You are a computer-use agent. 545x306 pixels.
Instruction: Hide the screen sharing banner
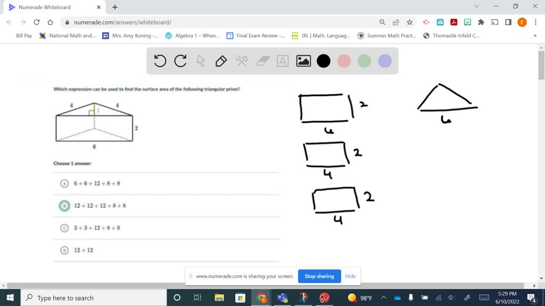350,276
